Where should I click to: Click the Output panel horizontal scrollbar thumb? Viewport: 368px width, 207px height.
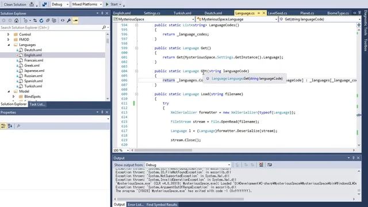click(181, 200)
